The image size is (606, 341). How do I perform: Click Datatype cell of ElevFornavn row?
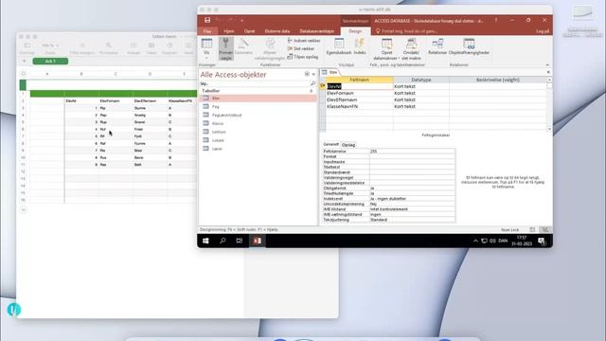pos(421,93)
